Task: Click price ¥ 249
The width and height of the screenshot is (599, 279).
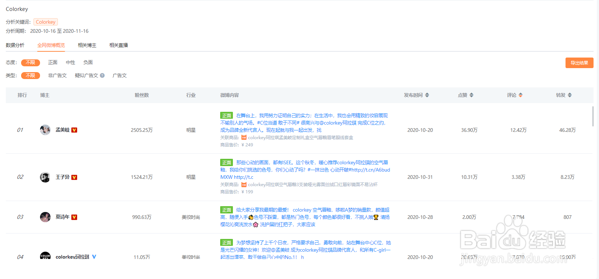Action: (x=247, y=145)
